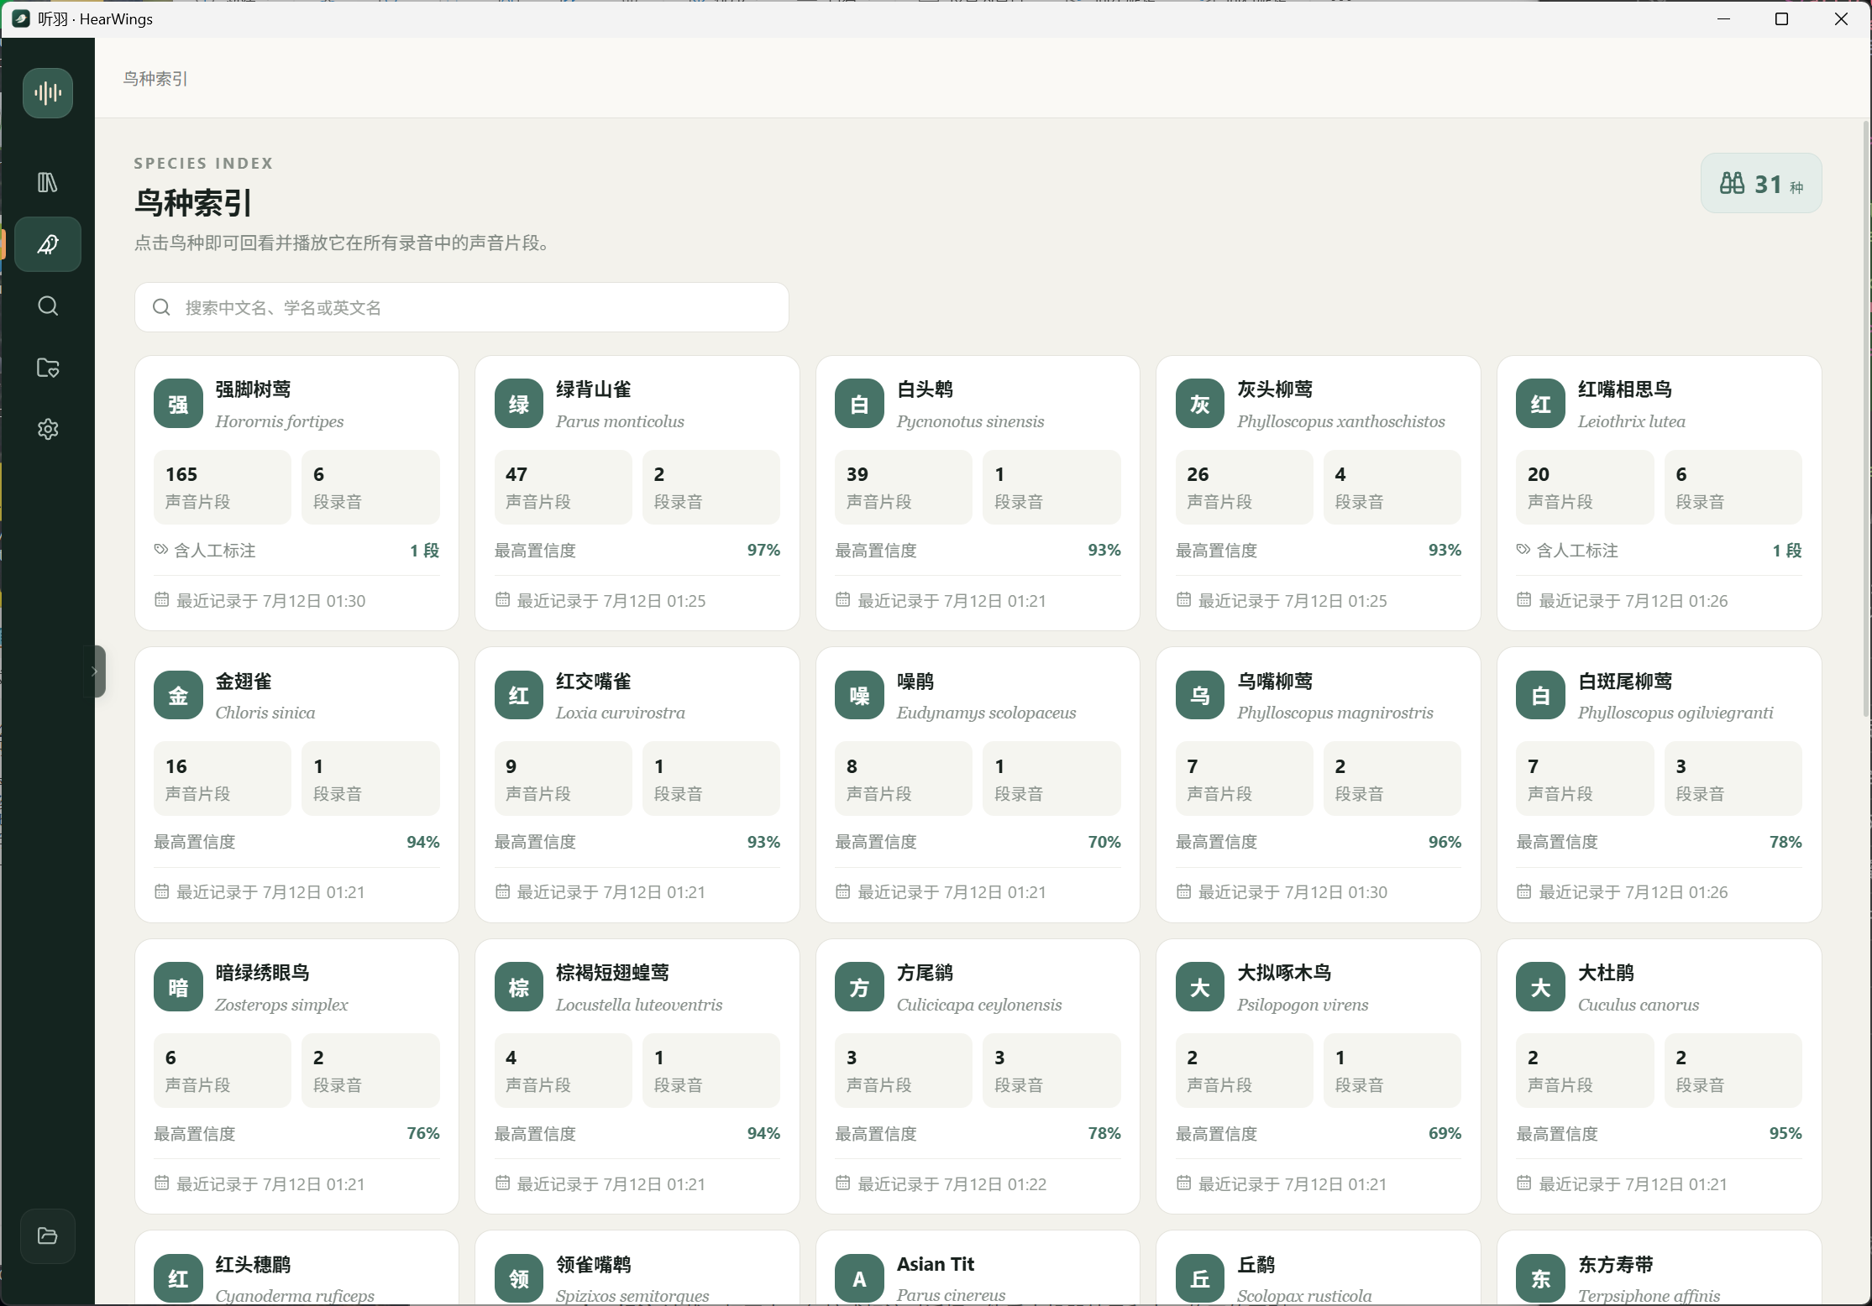Open the 红头穗鹛 species card avatar
Viewport: 1872px width, 1306px height.
(178, 1278)
